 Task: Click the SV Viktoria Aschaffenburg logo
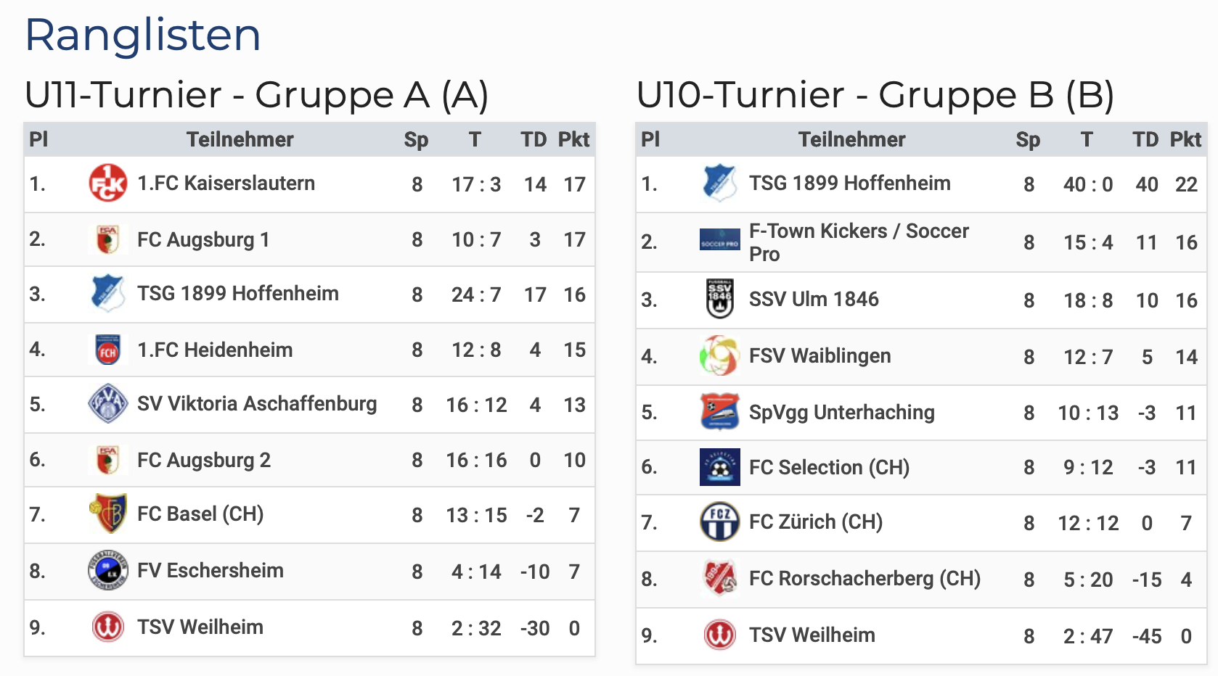pos(107,404)
